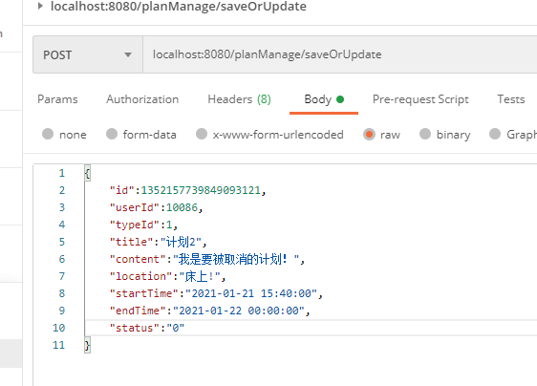Expand the saveOrUpdate request title arrow
The image size is (537, 386).
coord(40,6)
